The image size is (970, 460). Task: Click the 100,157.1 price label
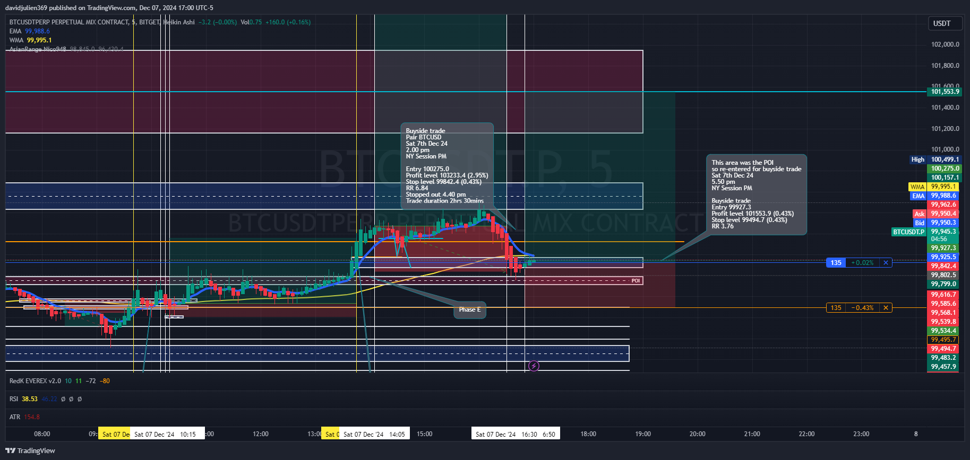(945, 178)
